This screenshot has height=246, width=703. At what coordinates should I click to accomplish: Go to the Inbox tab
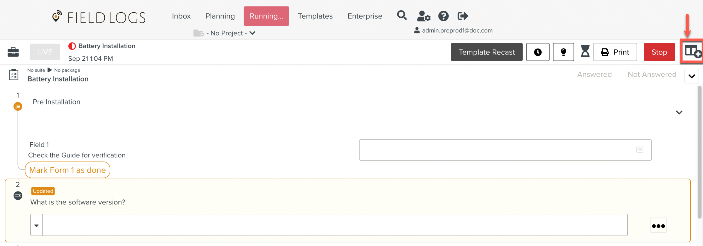(181, 16)
